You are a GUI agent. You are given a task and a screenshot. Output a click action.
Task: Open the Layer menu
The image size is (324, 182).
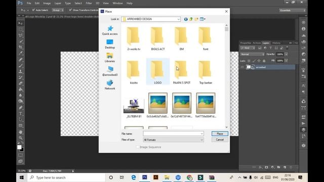[58, 4]
